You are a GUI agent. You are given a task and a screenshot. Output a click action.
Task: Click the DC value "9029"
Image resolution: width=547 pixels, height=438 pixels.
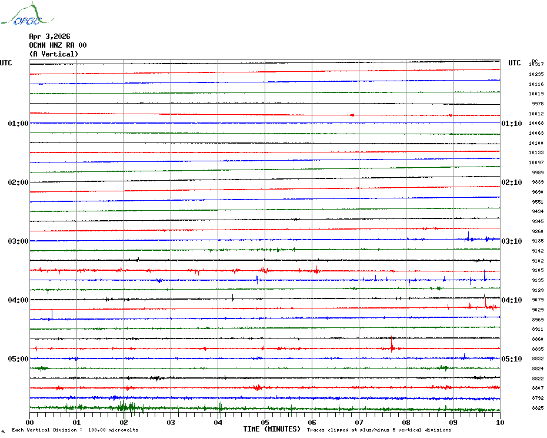pyautogui.click(x=538, y=310)
